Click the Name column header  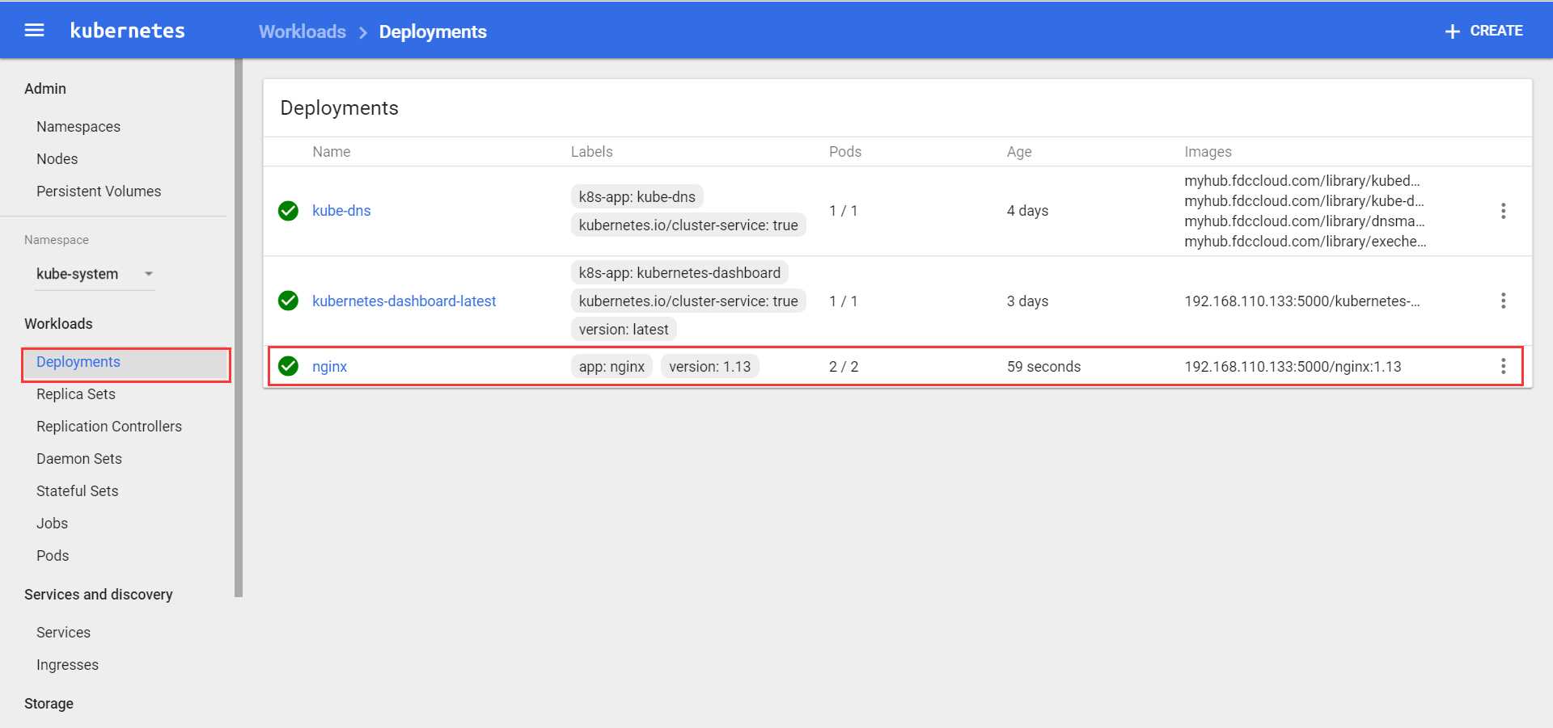click(x=332, y=152)
